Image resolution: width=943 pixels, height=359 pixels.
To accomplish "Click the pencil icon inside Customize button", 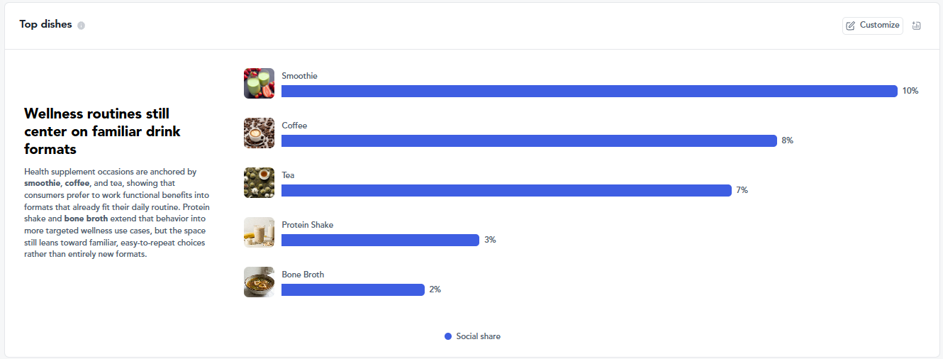I will point(851,26).
